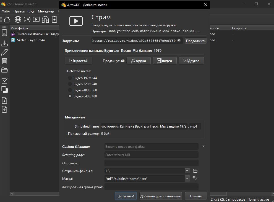Screen dimensions: 274x202
Task: Open the Менеджер menu
Action: (x=46, y=11)
